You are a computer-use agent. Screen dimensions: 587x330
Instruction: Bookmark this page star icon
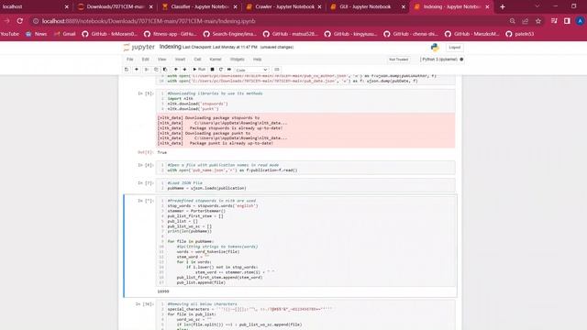(x=538, y=21)
